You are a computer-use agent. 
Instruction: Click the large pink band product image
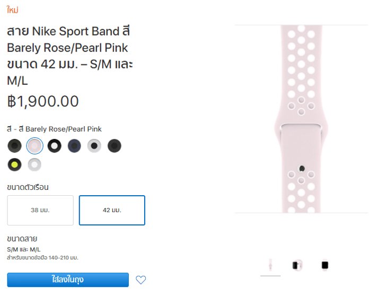pyautogui.click(x=301, y=119)
